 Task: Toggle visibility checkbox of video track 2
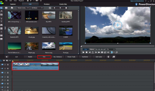click(5, 73)
